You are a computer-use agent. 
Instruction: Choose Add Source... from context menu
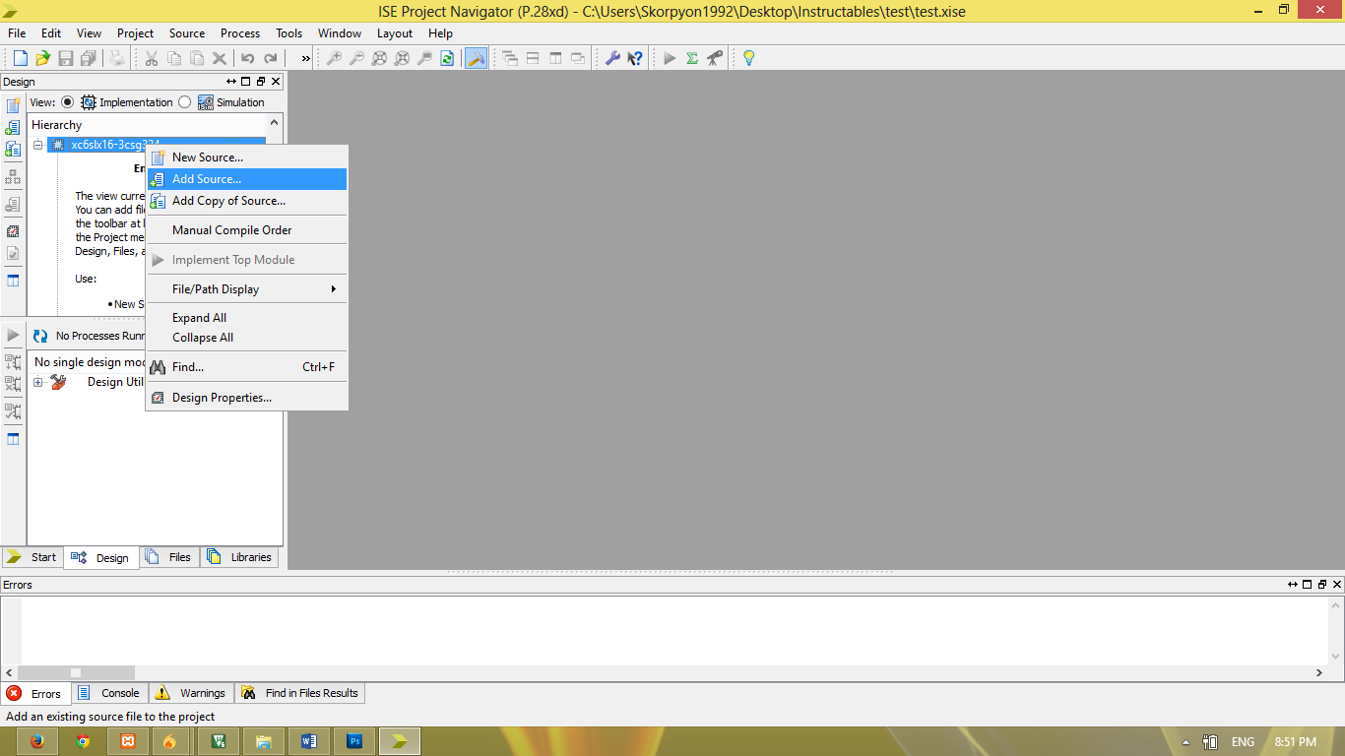point(246,179)
